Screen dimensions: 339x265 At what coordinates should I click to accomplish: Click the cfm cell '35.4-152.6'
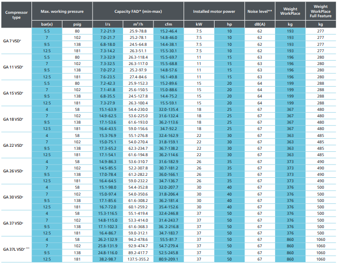[x=168, y=207]
